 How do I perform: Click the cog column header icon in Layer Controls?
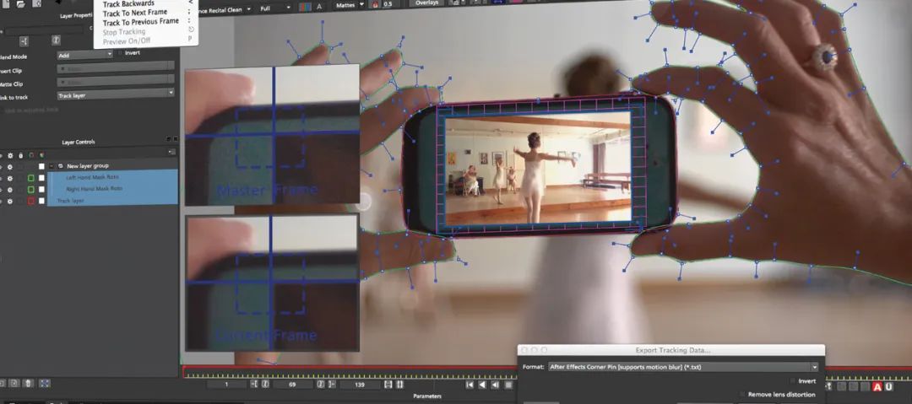coord(10,155)
